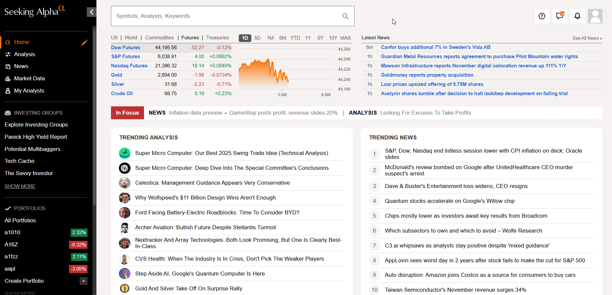612x295 pixels.
Task: Switch to the World market tab
Action: [x=131, y=38]
